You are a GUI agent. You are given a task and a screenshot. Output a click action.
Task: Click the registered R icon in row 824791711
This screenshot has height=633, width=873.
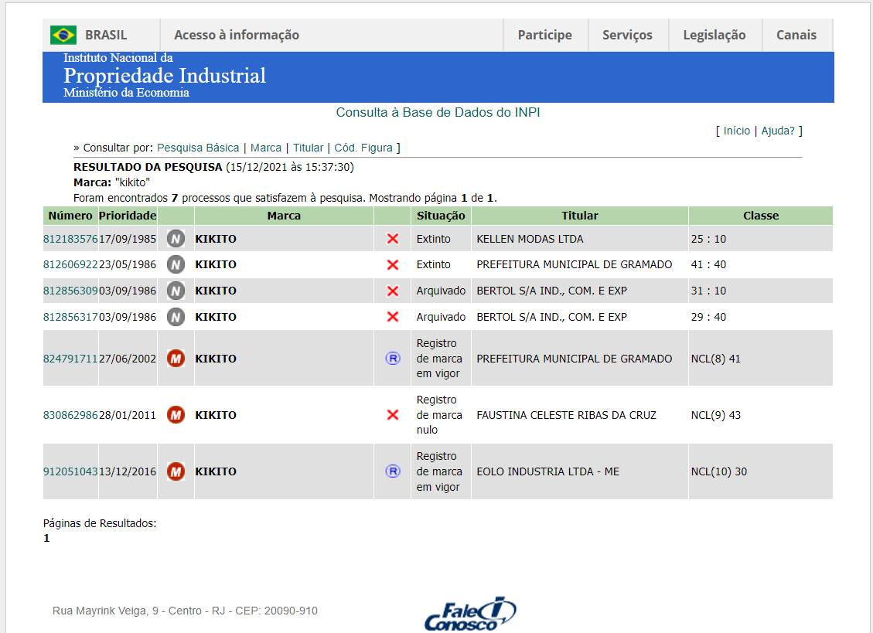(393, 359)
